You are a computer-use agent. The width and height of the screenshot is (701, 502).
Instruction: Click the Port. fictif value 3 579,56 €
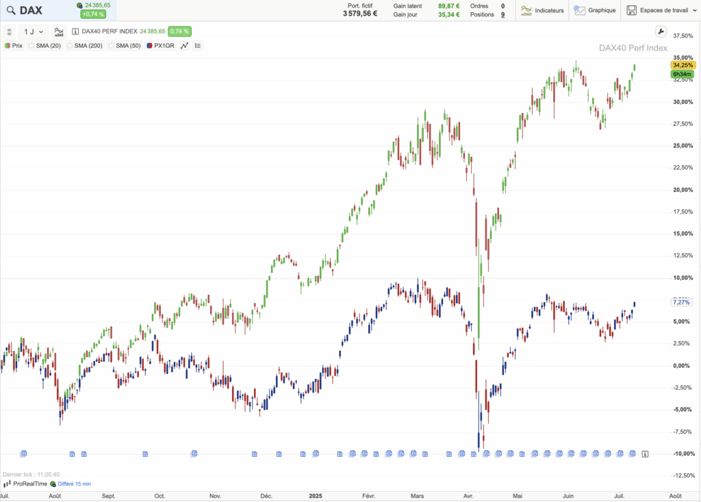pos(360,14)
